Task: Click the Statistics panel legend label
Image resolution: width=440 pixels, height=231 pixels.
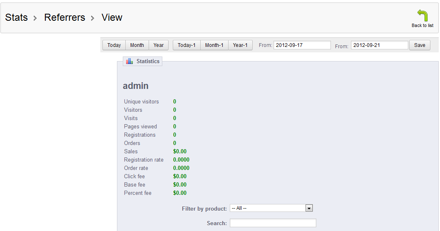Action: click(148, 61)
